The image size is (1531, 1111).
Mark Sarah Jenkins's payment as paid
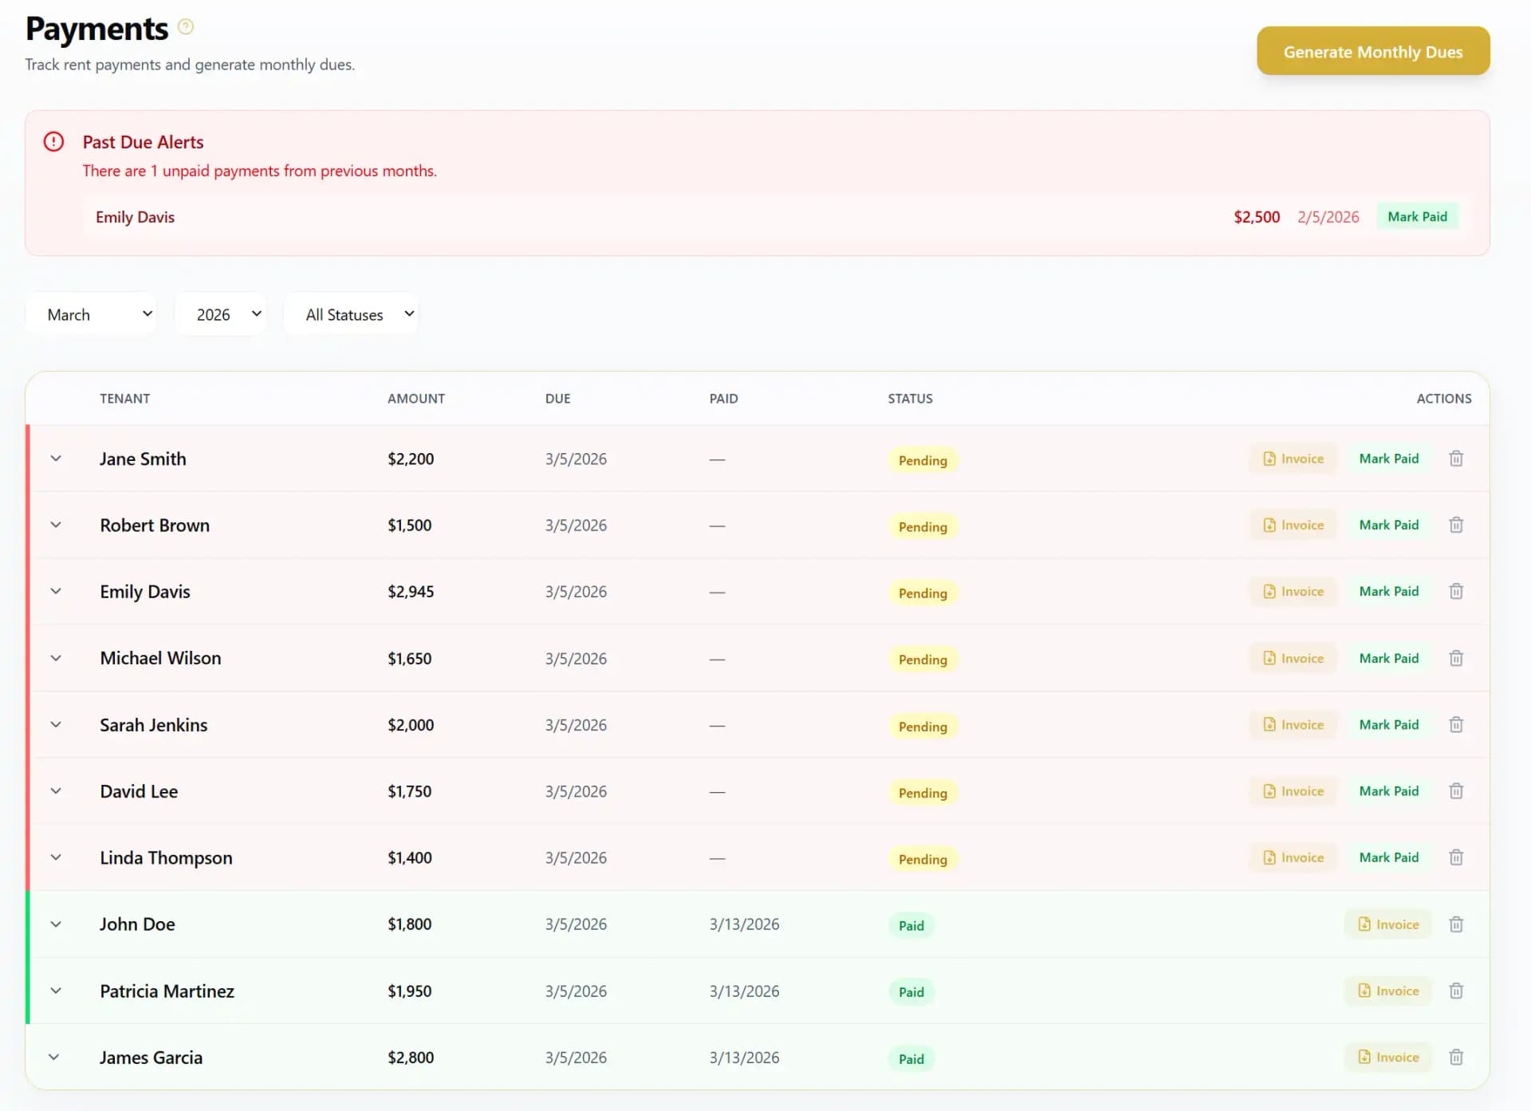[x=1388, y=724]
